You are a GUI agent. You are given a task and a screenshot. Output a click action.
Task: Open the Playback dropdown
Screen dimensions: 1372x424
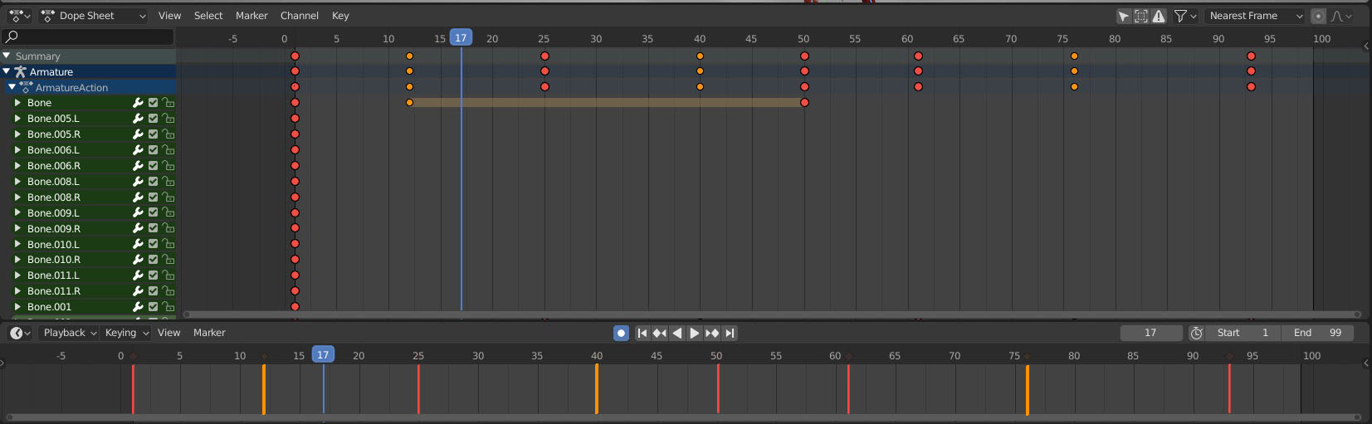point(70,333)
